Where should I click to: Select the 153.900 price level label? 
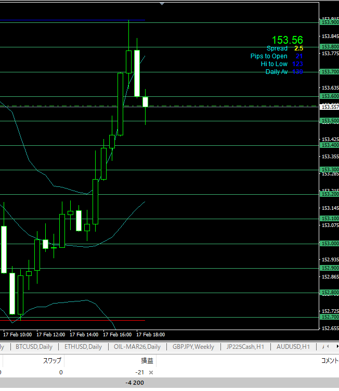point(330,22)
